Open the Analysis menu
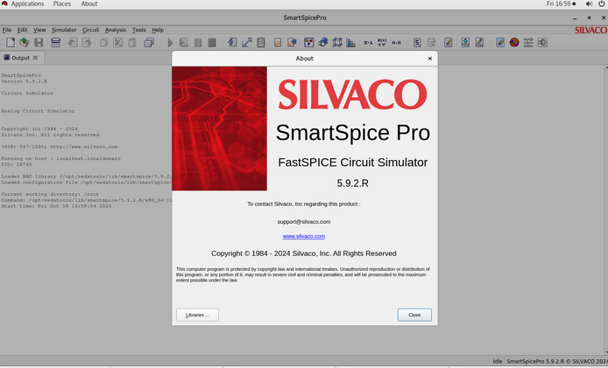Image resolution: width=608 pixels, height=368 pixels. [x=116, y=30]
